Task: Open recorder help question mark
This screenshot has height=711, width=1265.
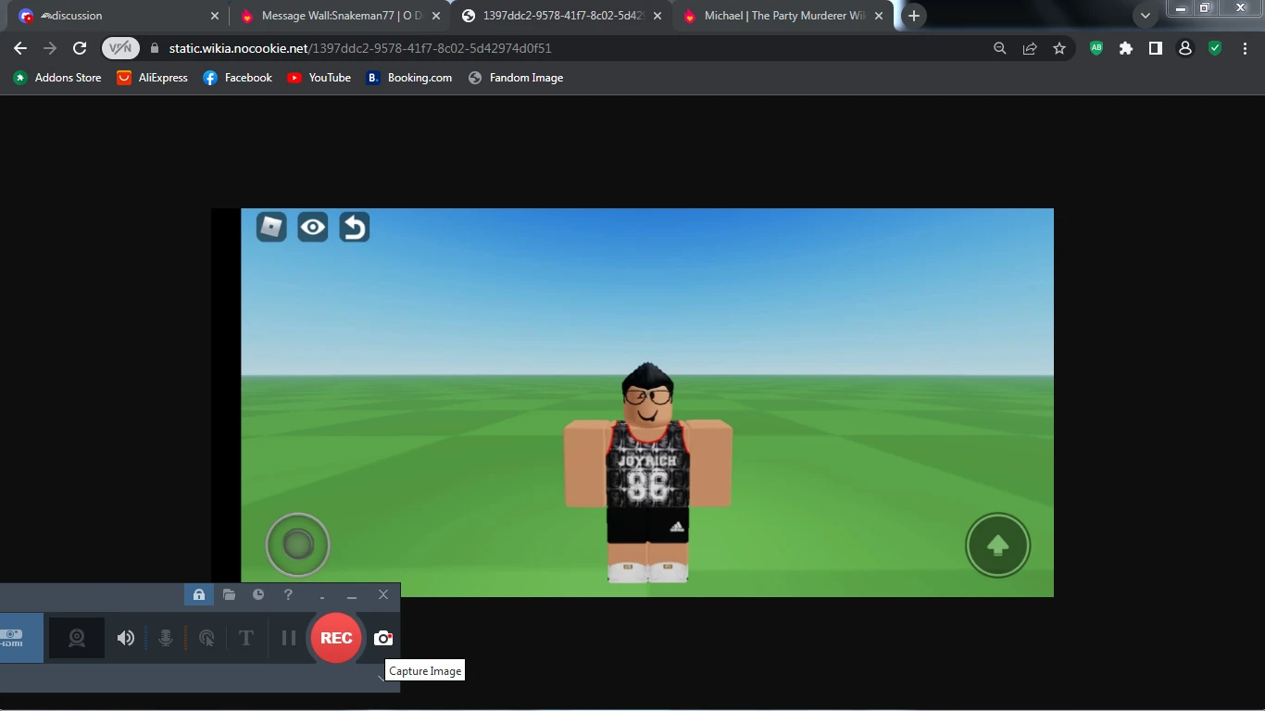Action: tap(288, 594)
